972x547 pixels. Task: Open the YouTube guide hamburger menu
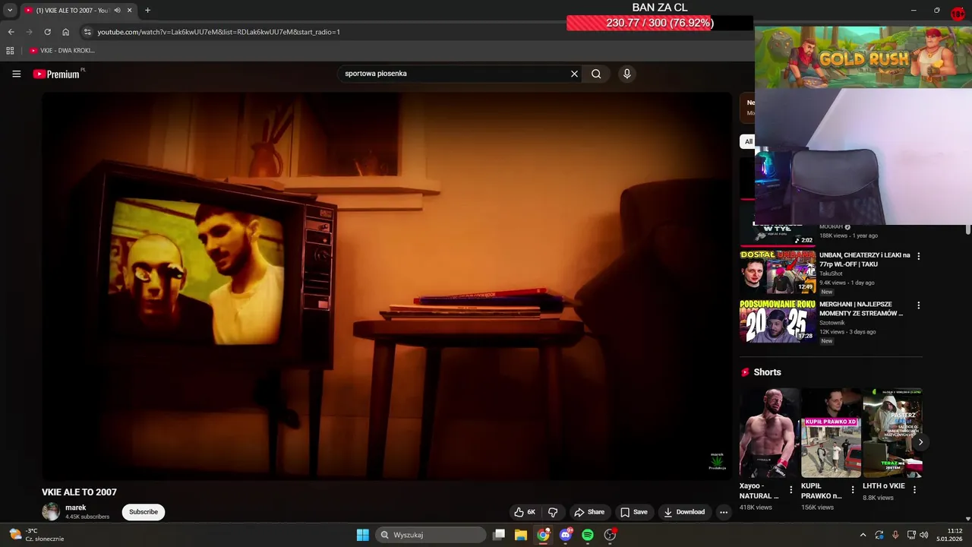tap(16, 74)
